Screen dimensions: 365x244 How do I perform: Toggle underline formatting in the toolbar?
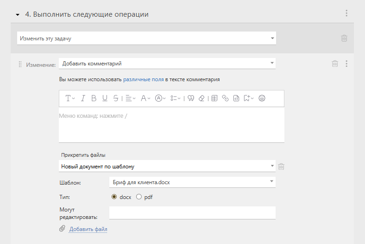(105, 98)
